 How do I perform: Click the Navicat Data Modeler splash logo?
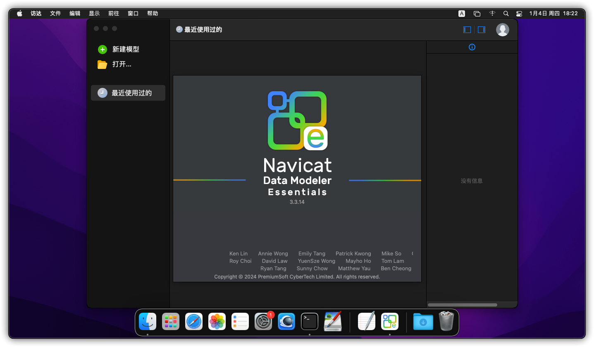point(298,120)
